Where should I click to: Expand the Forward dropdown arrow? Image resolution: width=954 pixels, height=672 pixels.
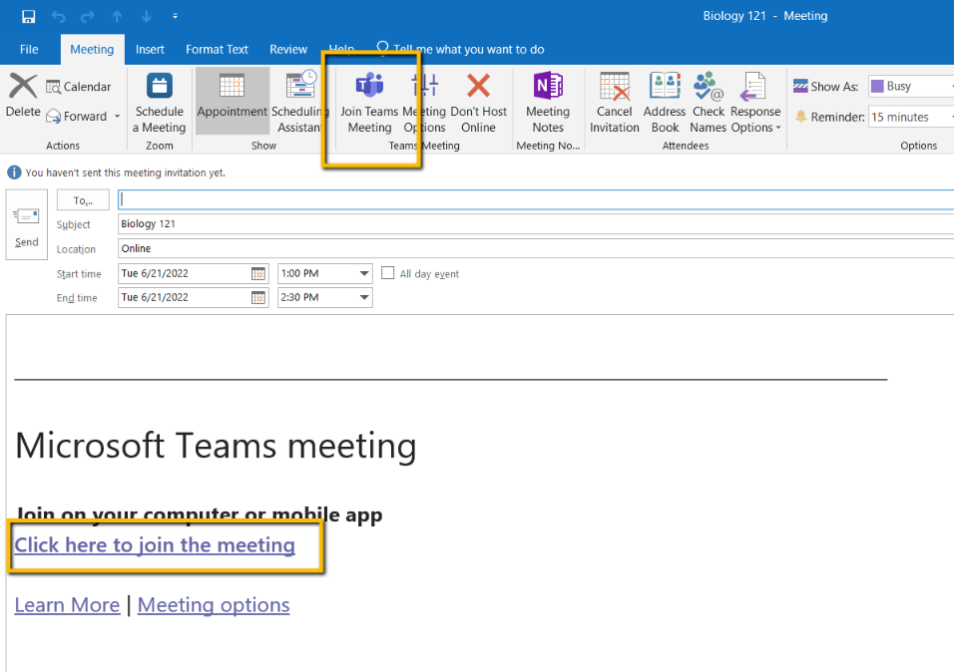(x=117, y=117)
